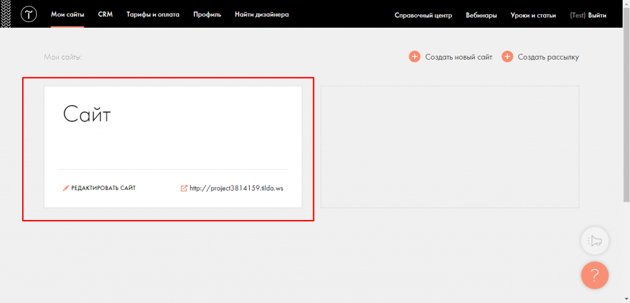Open the megaphone announcements icon
Screen dimensions: 630x303
tap(595, 241)
